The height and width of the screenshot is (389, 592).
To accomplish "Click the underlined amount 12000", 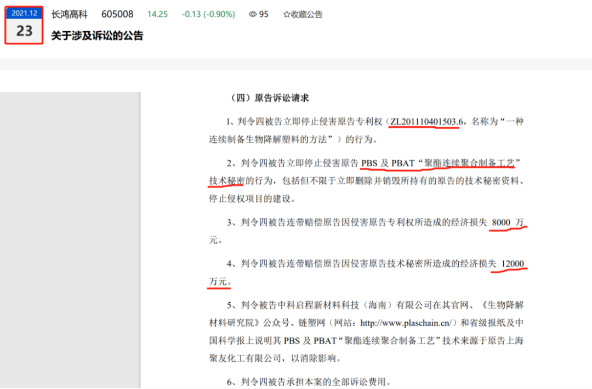I will 513,263.
